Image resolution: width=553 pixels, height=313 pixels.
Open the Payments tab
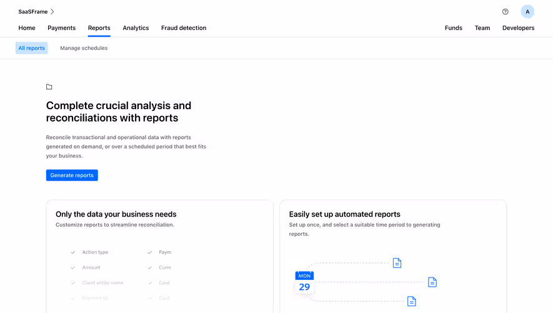point(62,28)
